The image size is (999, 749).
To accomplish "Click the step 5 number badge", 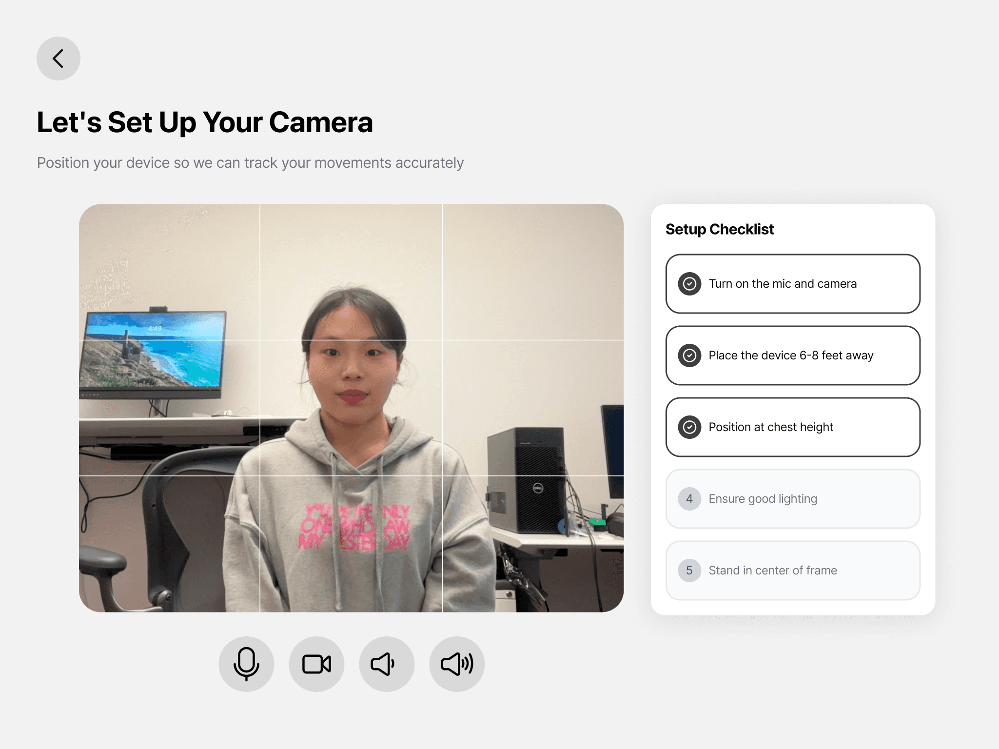I will (x=689, y=570).
